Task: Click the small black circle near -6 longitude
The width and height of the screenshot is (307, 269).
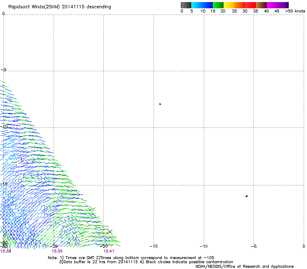Action: (x=246, y=196)
